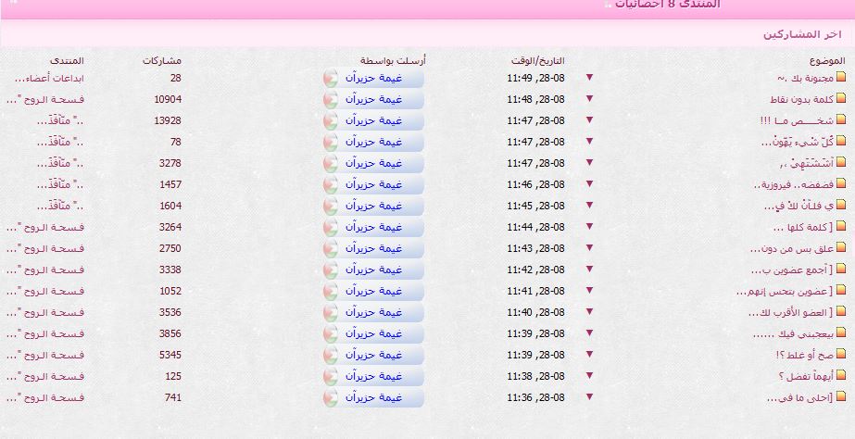The width and height of the screenshot is (855, 439).
Task: Click the post icon next to 'أيهما تفضل ؟'
Action: [x=841, y=376]
